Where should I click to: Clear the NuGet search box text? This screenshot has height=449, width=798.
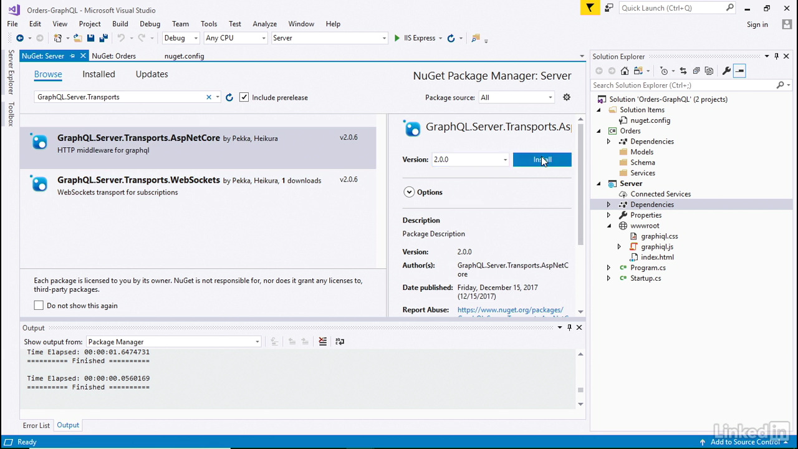pyautogui.click(x=209, y=97)
